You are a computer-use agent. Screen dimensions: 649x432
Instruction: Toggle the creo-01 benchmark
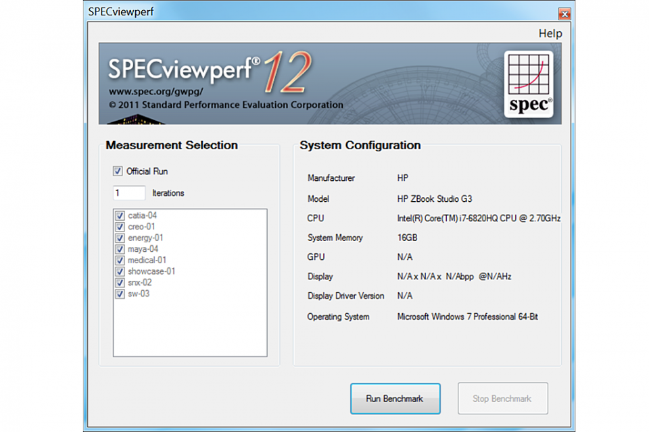tap(120, 226)
